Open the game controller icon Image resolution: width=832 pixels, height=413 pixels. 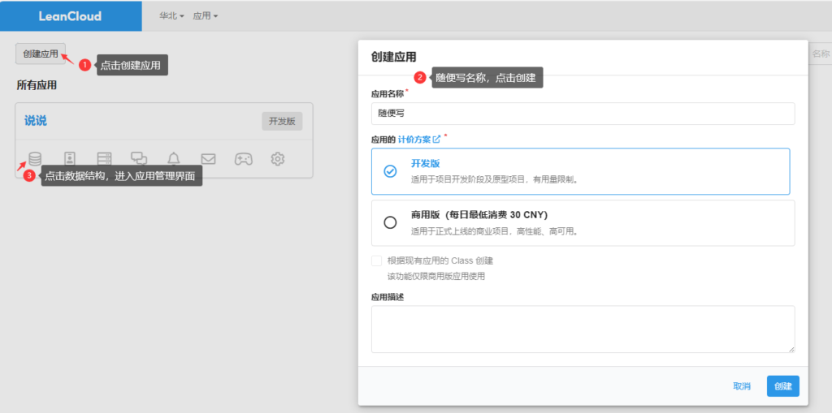click(243, 159)
